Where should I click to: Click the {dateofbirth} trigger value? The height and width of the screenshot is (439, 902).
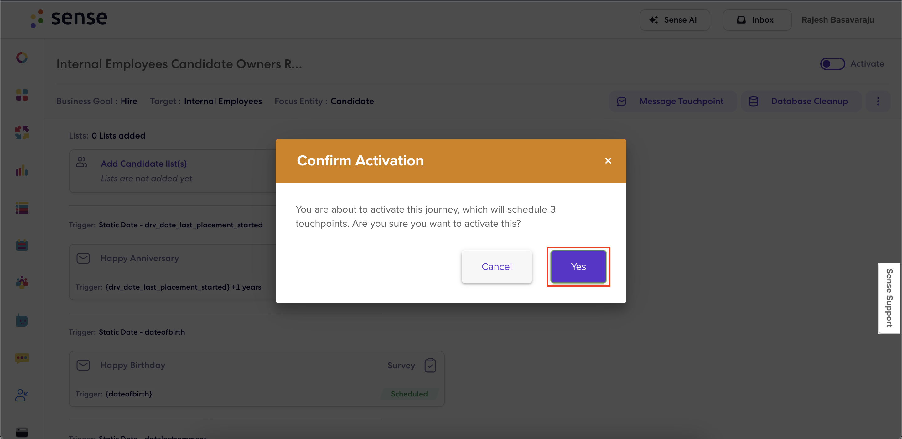click(129, 394)
